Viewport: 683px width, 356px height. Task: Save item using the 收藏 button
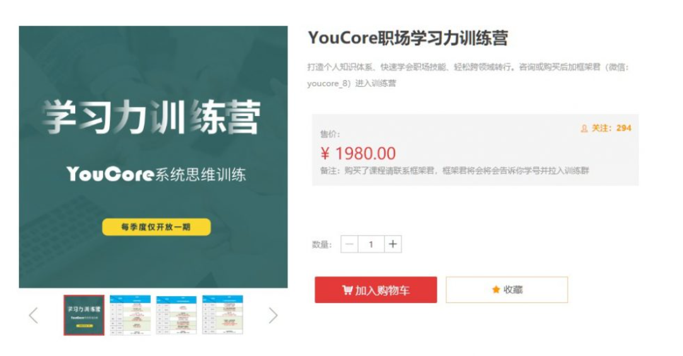click(507, 290)
